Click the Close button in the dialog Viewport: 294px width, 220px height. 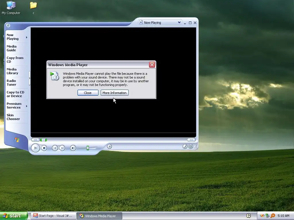tap(88, 93)
